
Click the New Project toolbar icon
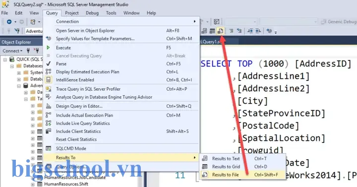[x=33, y=22]
